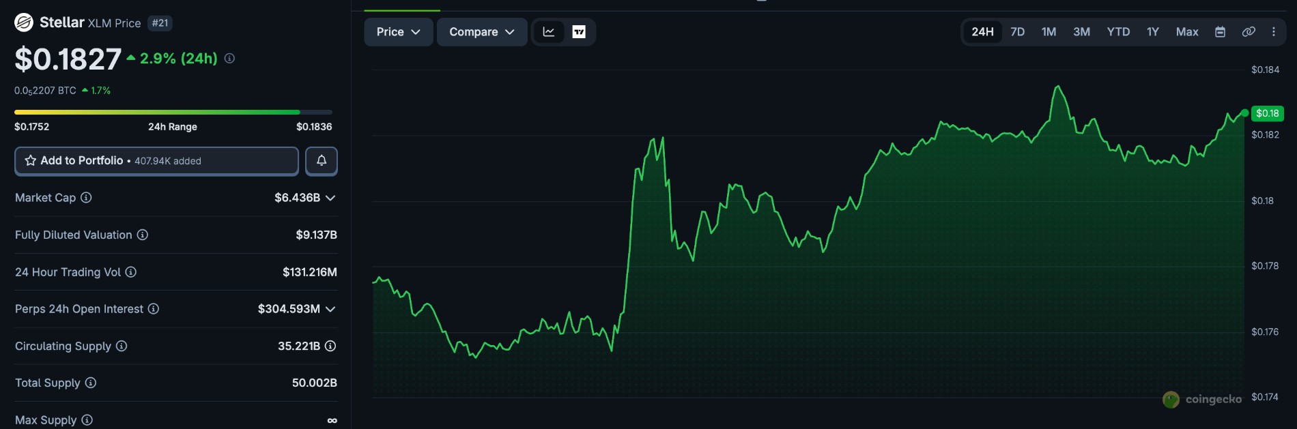Switch to line chart view icon
The width and height of the screenshot is (1297, 429).
(549, 32)
